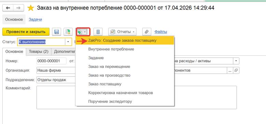Click the paperclip attachments icon

(147, 32)
